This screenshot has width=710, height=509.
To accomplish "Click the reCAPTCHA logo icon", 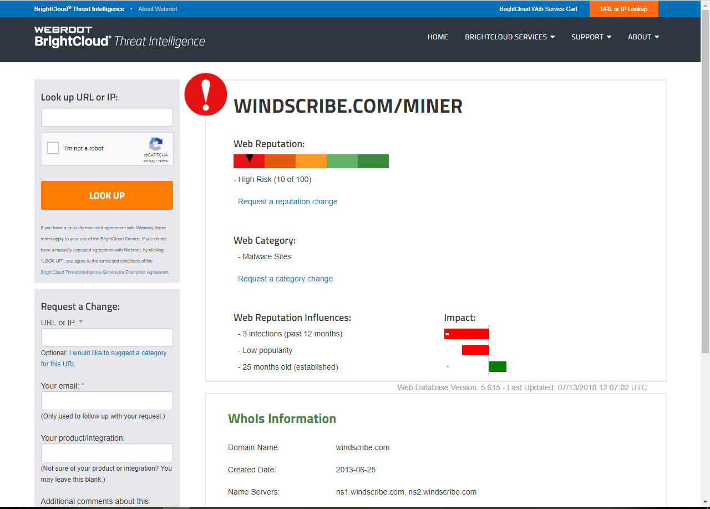I will (156, 144).
